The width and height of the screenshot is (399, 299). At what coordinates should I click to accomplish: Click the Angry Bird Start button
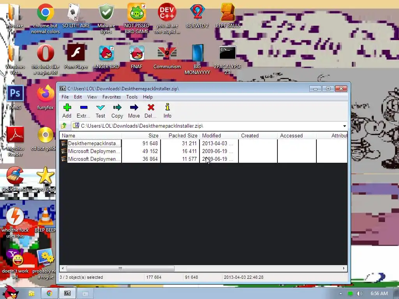click(x=10, y=292)
